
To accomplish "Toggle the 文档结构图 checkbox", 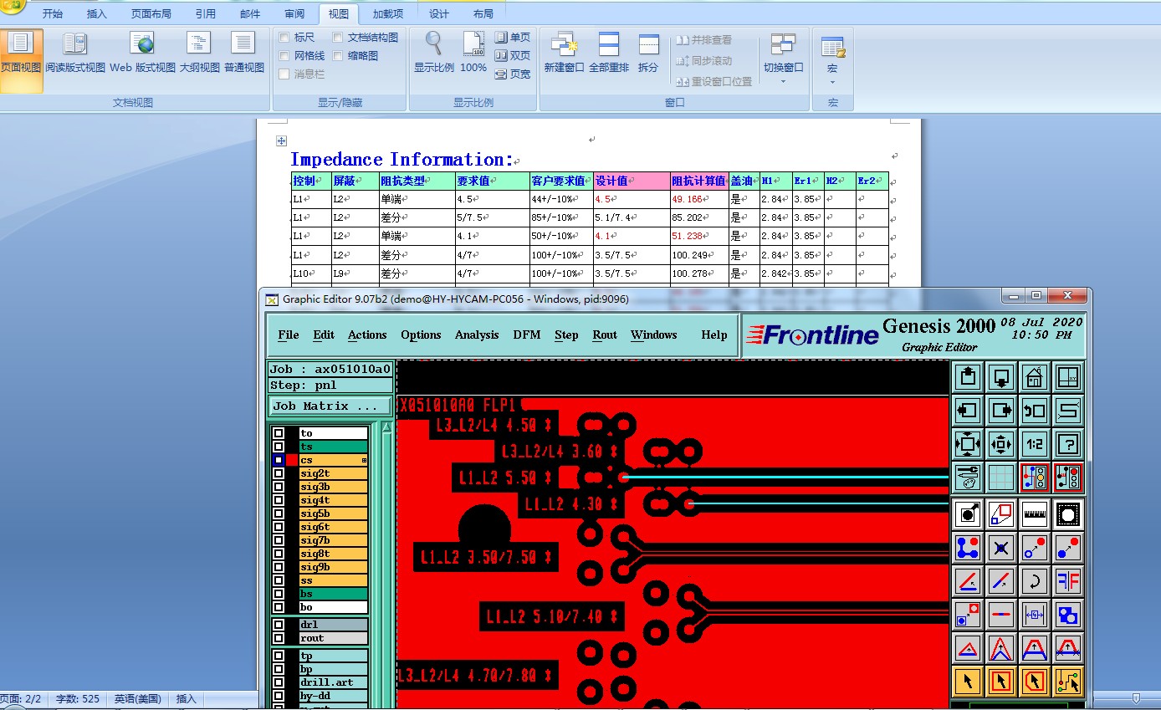I will (x=338, y=38).
